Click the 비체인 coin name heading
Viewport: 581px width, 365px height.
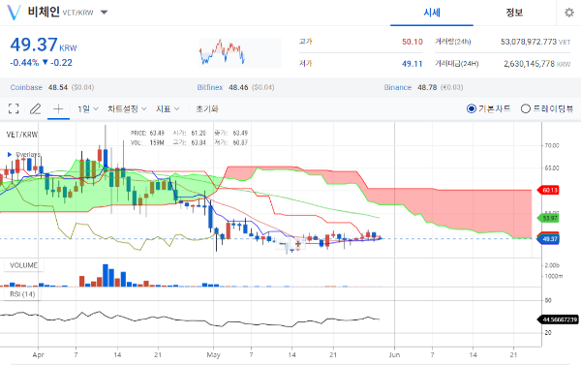click(x=44, y=12)
